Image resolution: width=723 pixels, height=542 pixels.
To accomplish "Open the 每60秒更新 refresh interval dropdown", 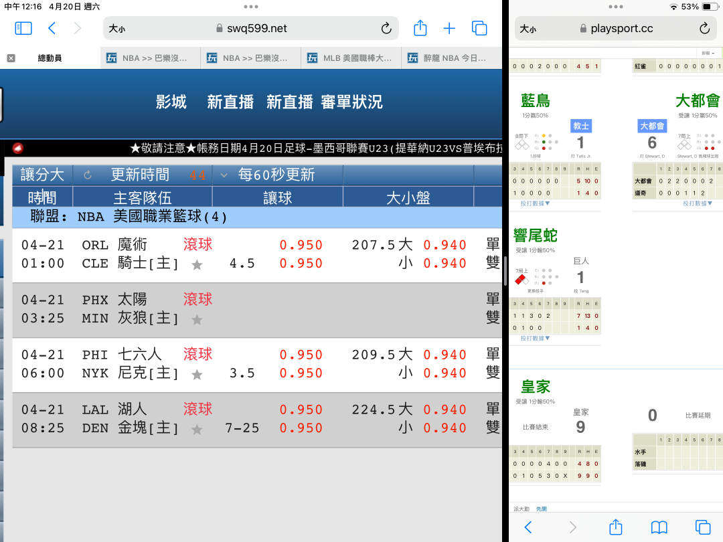I will (x=268, y=175).
